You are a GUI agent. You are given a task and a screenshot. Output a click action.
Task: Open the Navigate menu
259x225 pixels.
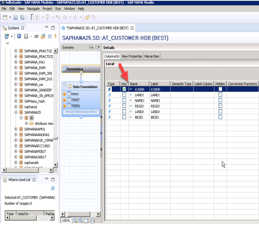click(x=34, y=9)
